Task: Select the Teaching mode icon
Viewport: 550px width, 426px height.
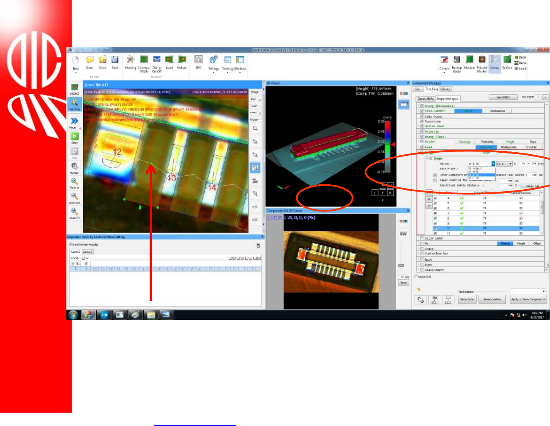Action: pyautogui.click(x=74, y=104)
